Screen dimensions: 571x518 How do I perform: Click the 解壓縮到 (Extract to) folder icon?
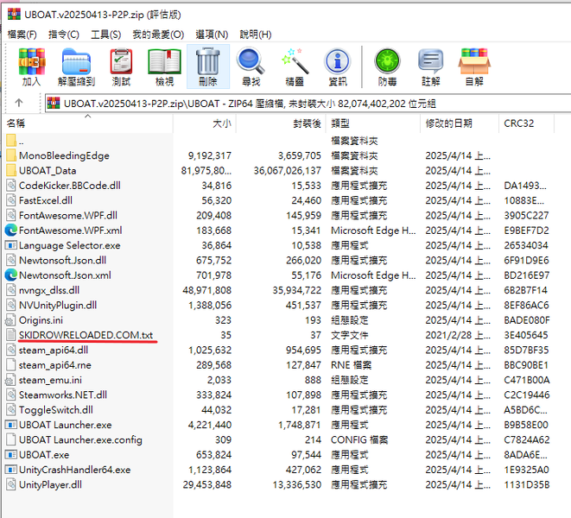click(76, 62)
